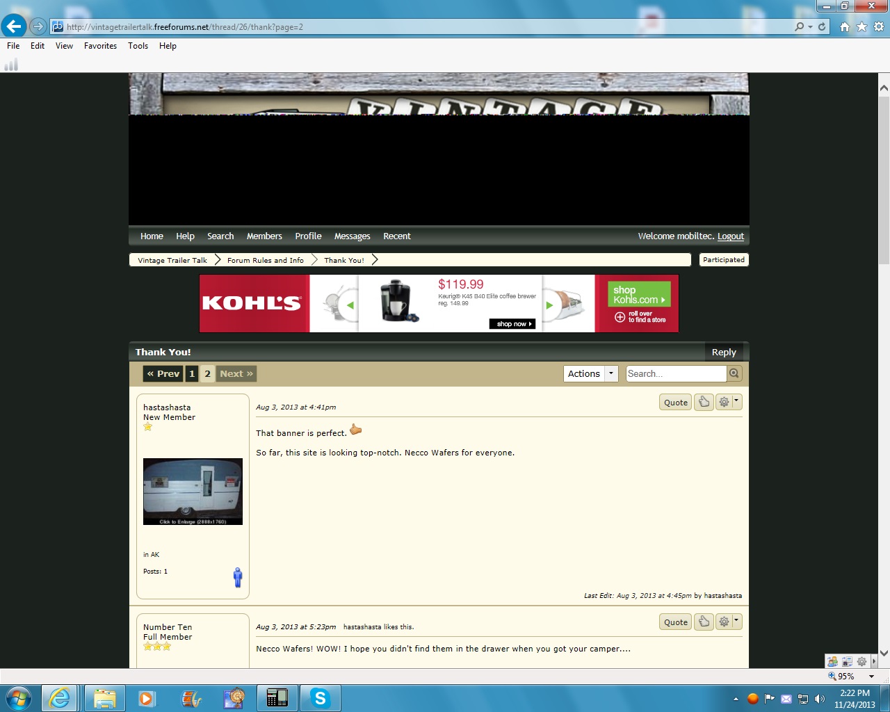Click the middle icon in the floating toolbar
890x712 pixels.
click(x=847, y=662)
